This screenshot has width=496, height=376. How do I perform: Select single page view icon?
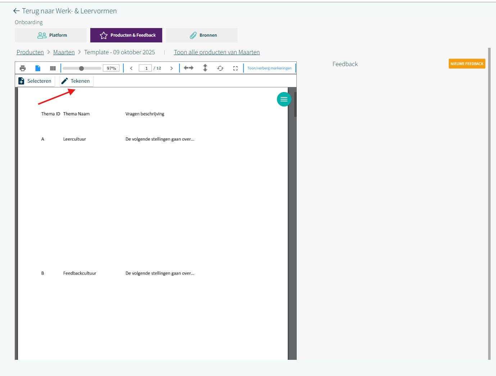pos(38,68)
